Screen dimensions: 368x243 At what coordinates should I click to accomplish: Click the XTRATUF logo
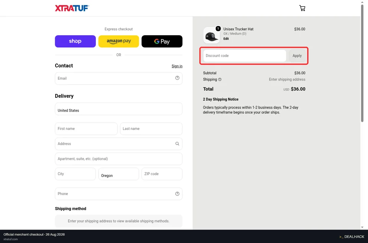point(72,8)
